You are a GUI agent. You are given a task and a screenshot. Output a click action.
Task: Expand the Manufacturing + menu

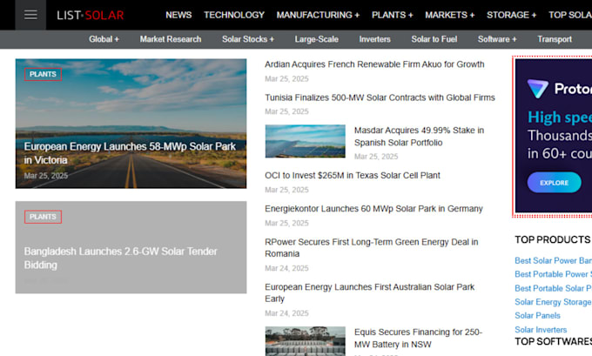pos(318,15)
